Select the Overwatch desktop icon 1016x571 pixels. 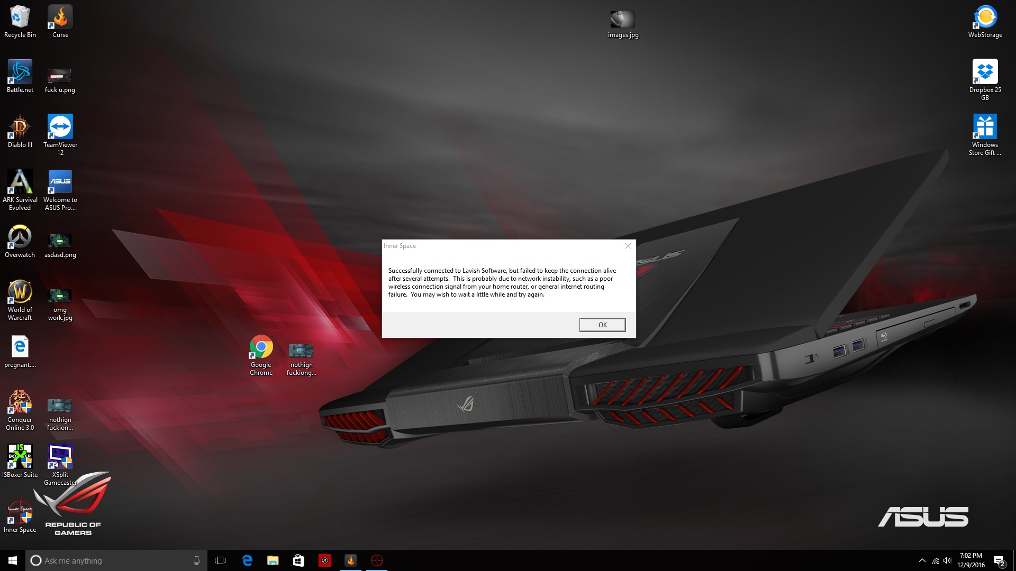(20, 242)
